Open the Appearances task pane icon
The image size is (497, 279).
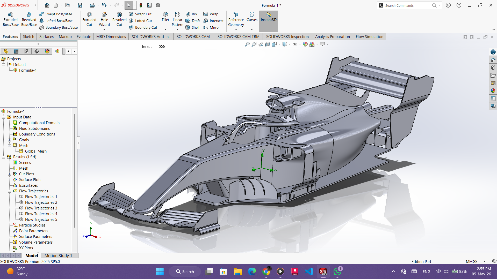click(x=493, y=91)
